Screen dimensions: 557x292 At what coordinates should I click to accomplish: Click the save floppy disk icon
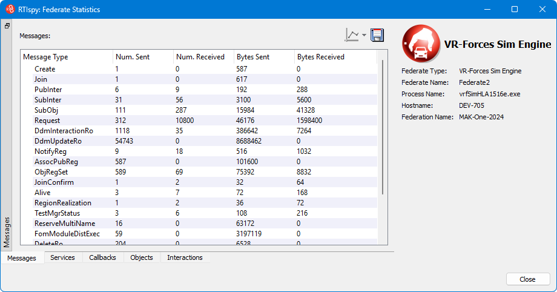click(377, 35)
